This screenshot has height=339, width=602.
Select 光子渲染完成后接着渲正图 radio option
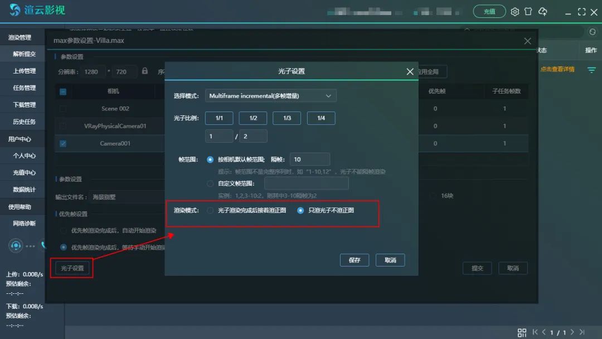[210, 211]
